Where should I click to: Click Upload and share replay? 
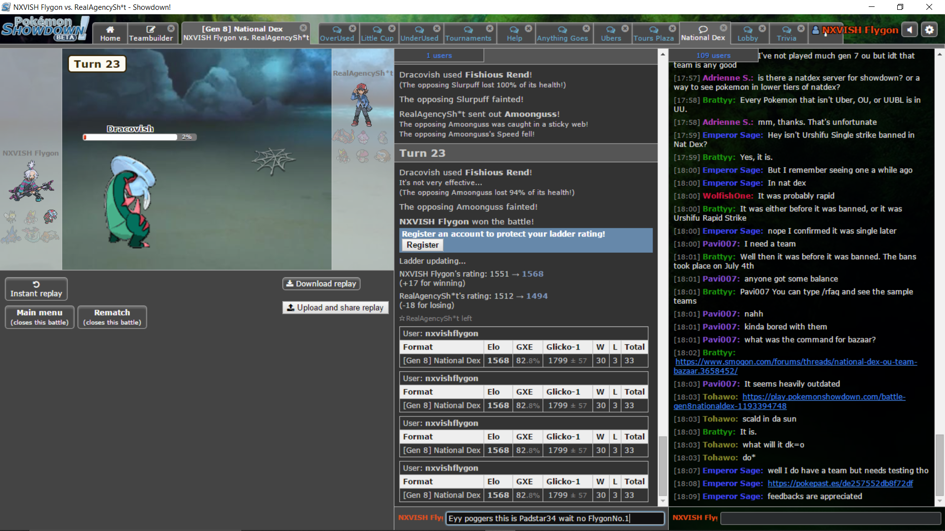click(x=335, y=307)
